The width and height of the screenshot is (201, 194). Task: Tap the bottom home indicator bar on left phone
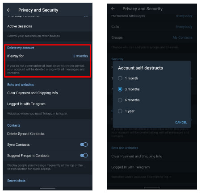pyautogui.click(x=47, y=189)
